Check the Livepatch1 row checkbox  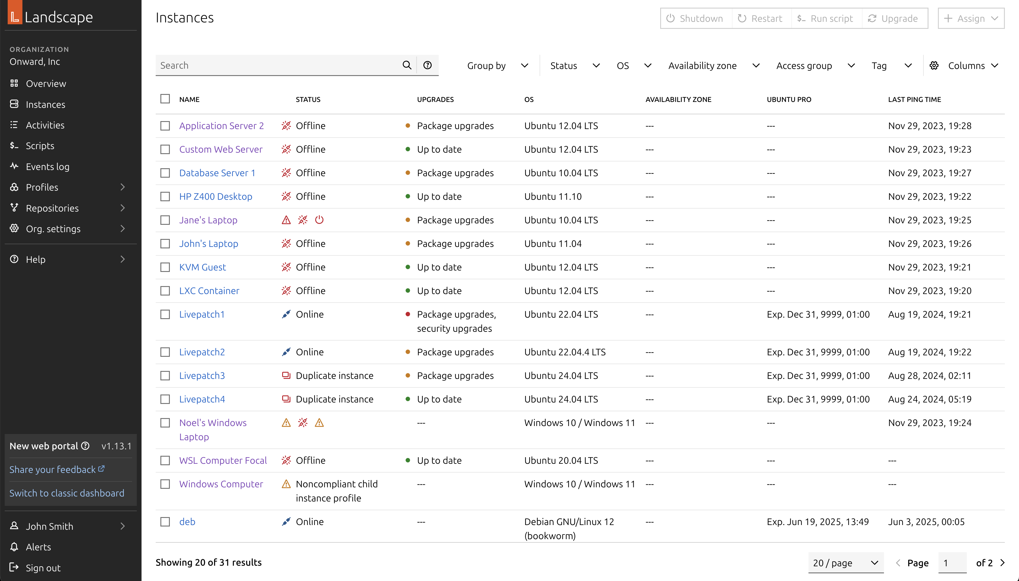tap(165, 314)
